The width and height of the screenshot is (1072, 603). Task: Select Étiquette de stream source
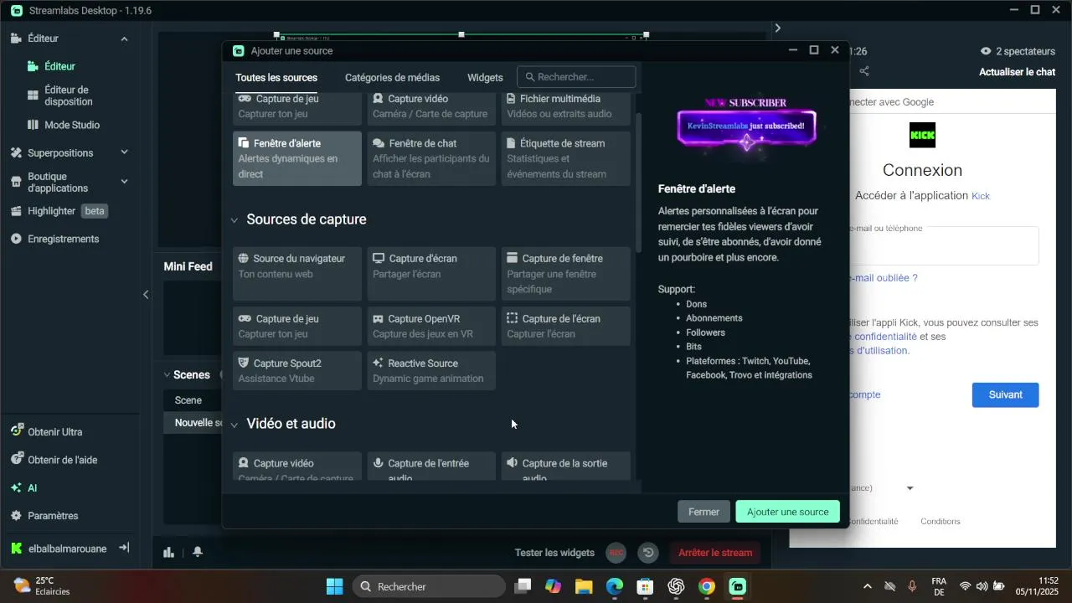point(565,158)
